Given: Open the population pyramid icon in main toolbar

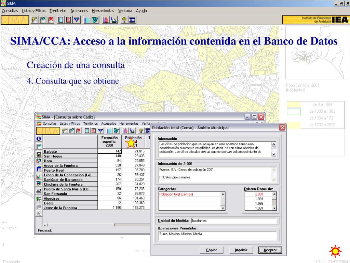Looking at the screenshot, I should pos(106,20).
